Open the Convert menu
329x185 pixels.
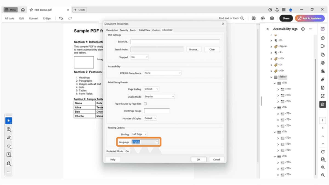point(34,18)
